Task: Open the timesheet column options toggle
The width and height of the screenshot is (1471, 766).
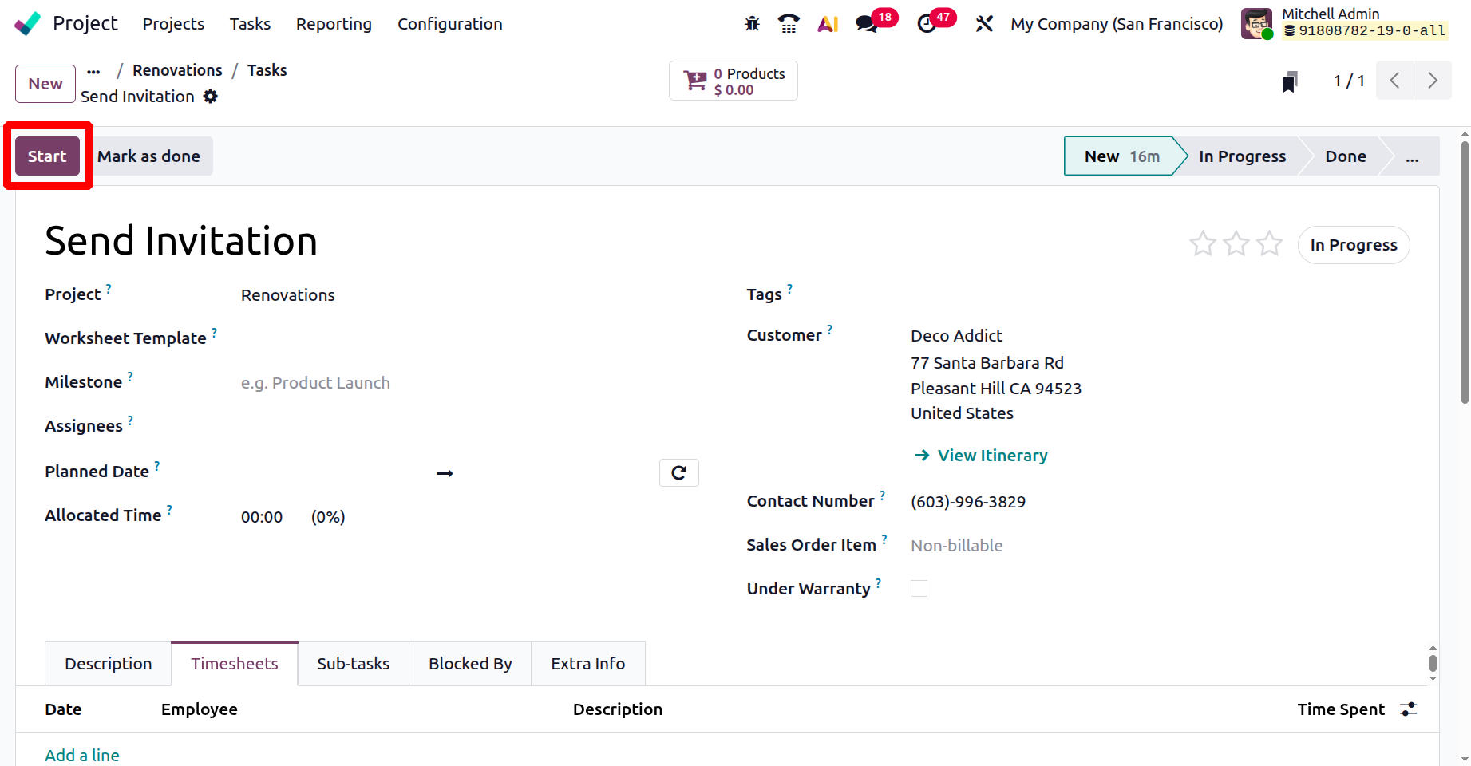Action: point(1409,709)
